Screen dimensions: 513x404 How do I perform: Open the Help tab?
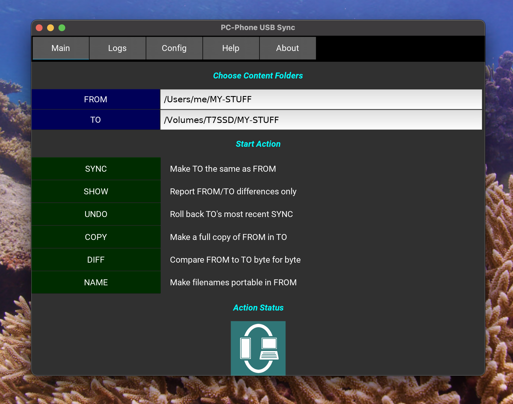pos(231,48)
